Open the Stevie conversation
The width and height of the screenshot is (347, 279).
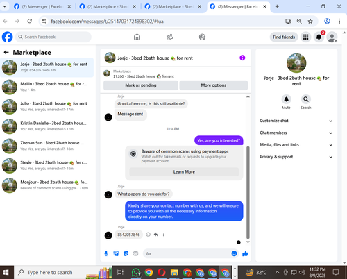(x=47, y=166)
